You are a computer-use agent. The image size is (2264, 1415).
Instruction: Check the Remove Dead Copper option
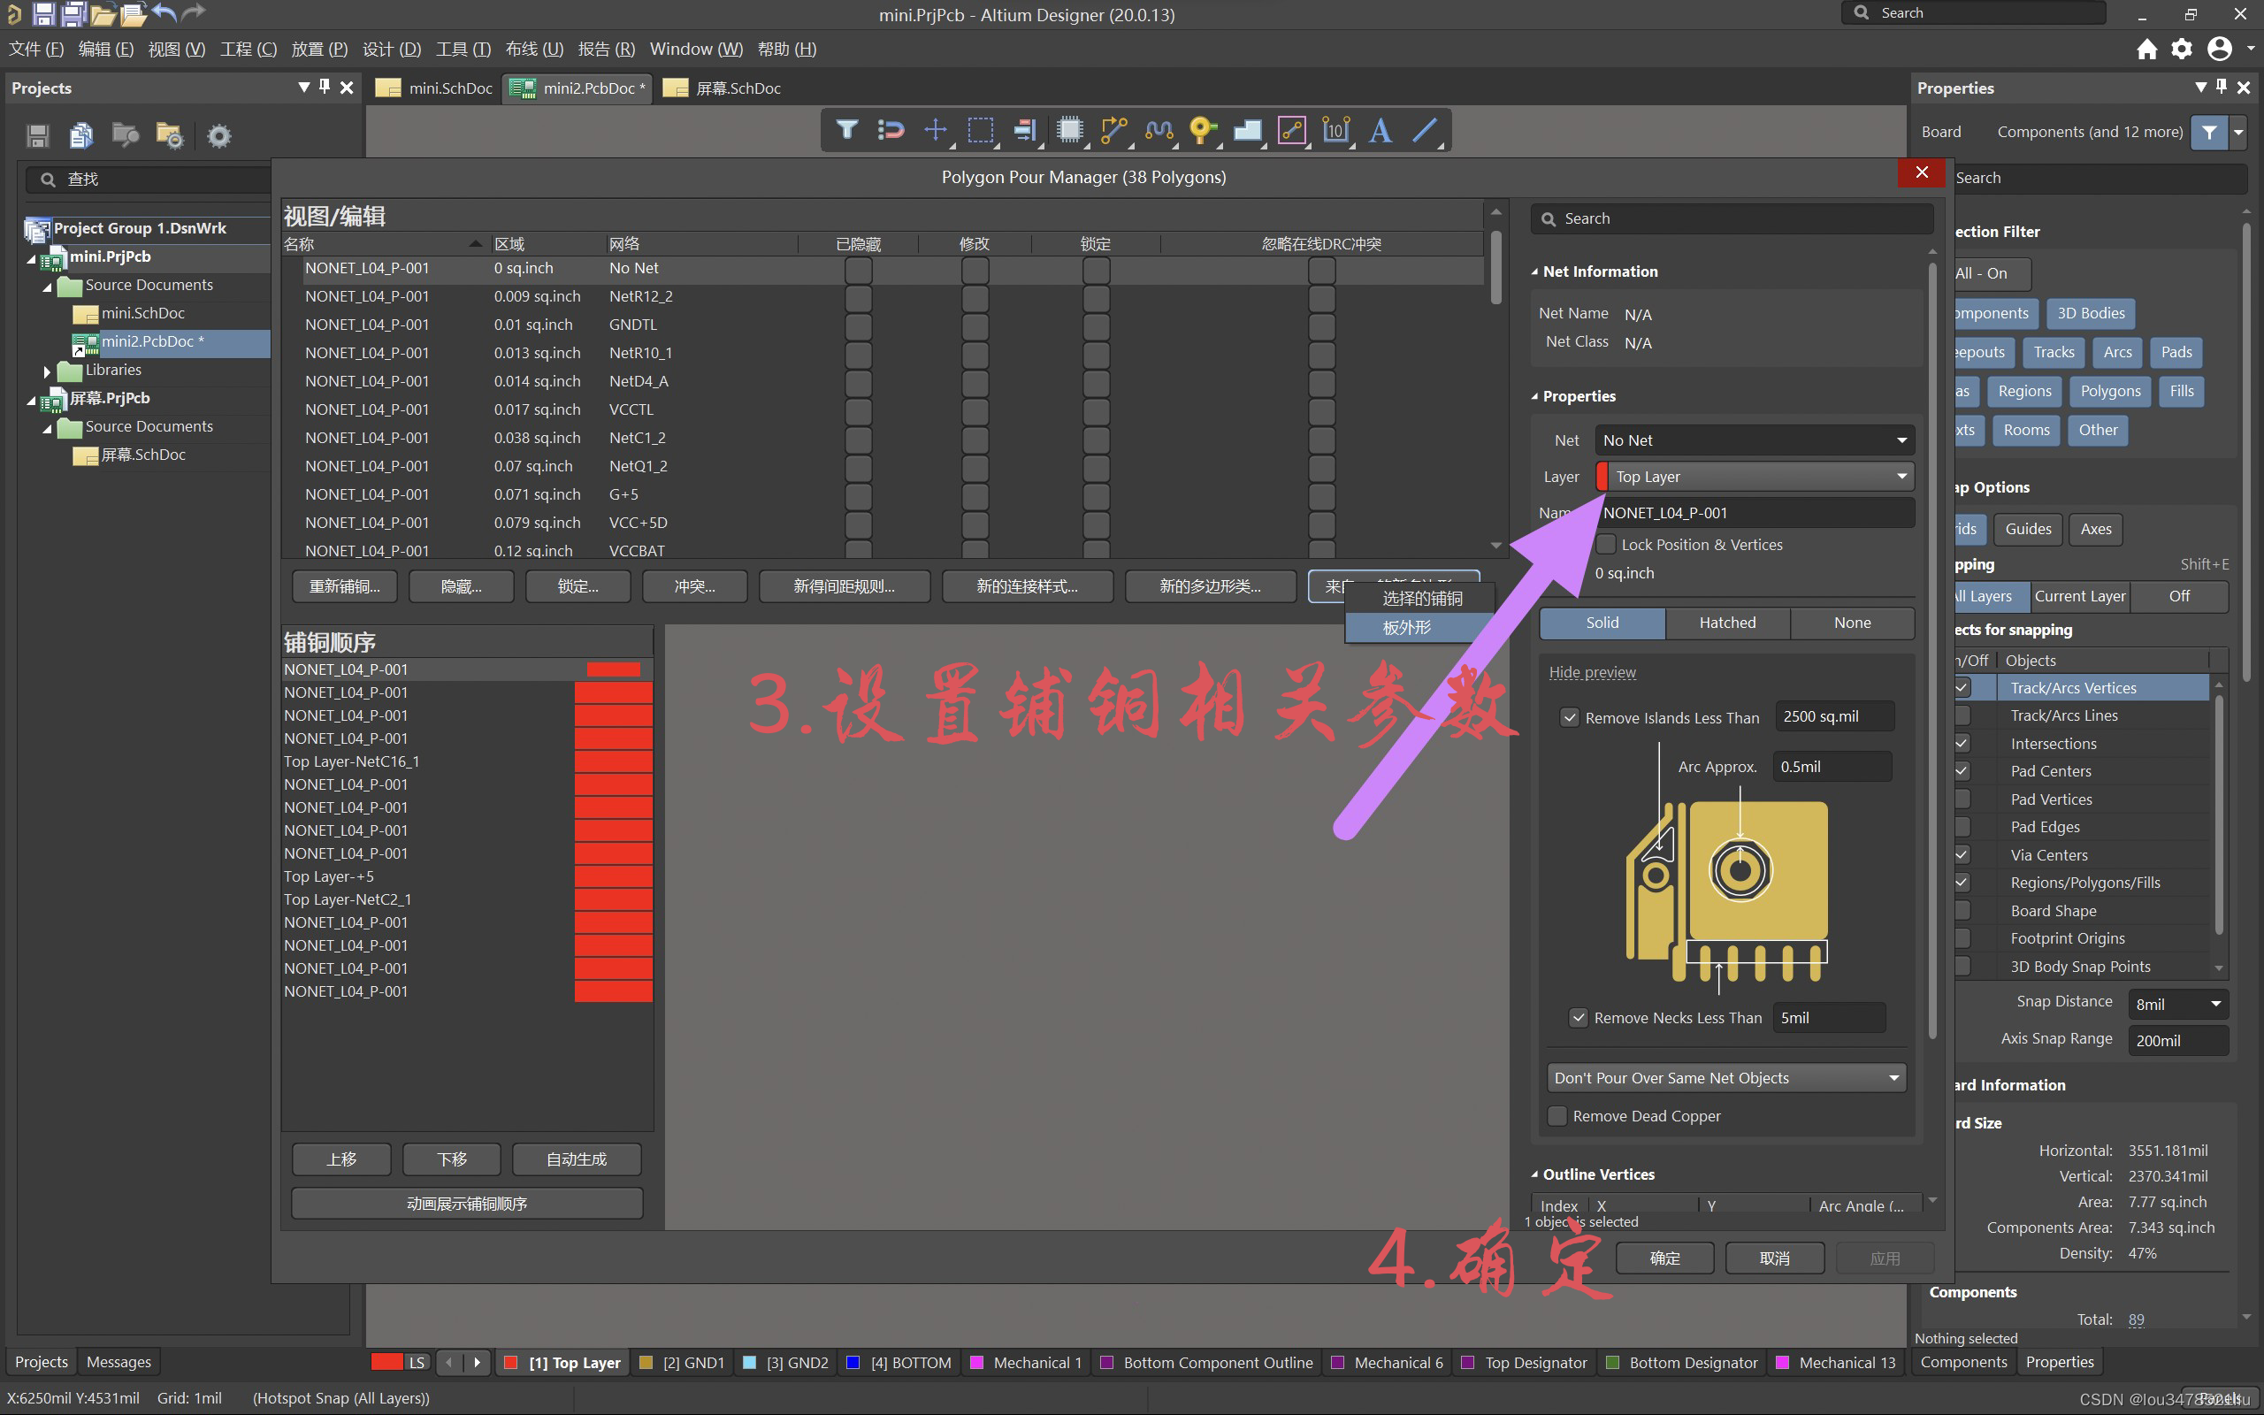coord(1557,1115)
